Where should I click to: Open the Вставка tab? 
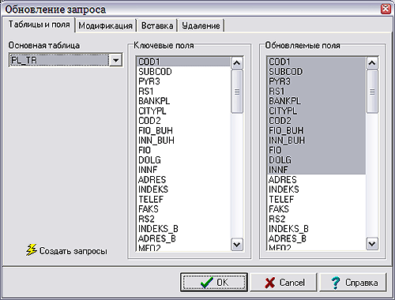pos(157,25)
